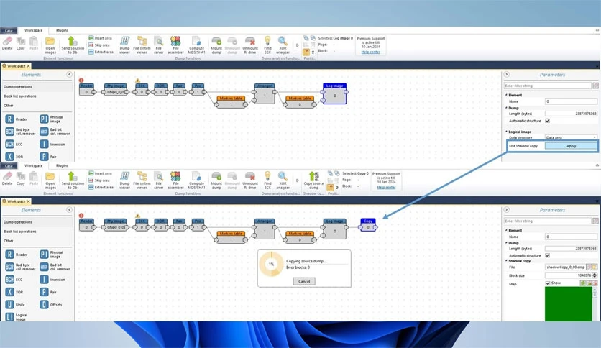Toggle Automatic structure checkbox in upper window
The width and height of the screenshot is (601, 348).
(547, 121)
